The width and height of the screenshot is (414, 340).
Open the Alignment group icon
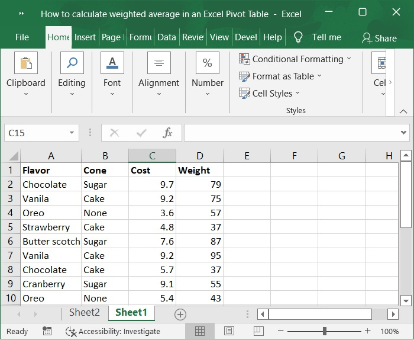click(159, 63)
